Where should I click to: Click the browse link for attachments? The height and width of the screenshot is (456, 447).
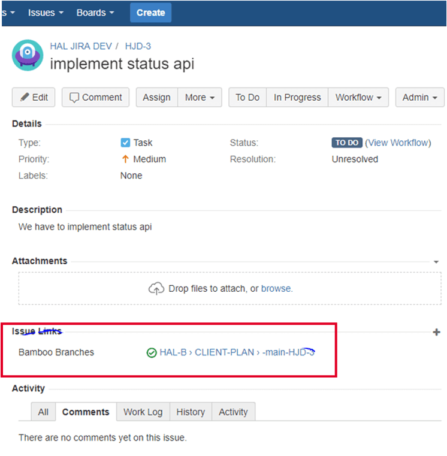(277, 288)
